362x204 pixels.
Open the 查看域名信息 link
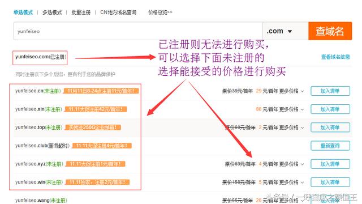[x=335, y=57]
